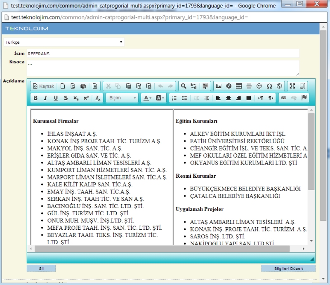Click the paste clipboard icon
330x285 pixels.
pos(128,86)
